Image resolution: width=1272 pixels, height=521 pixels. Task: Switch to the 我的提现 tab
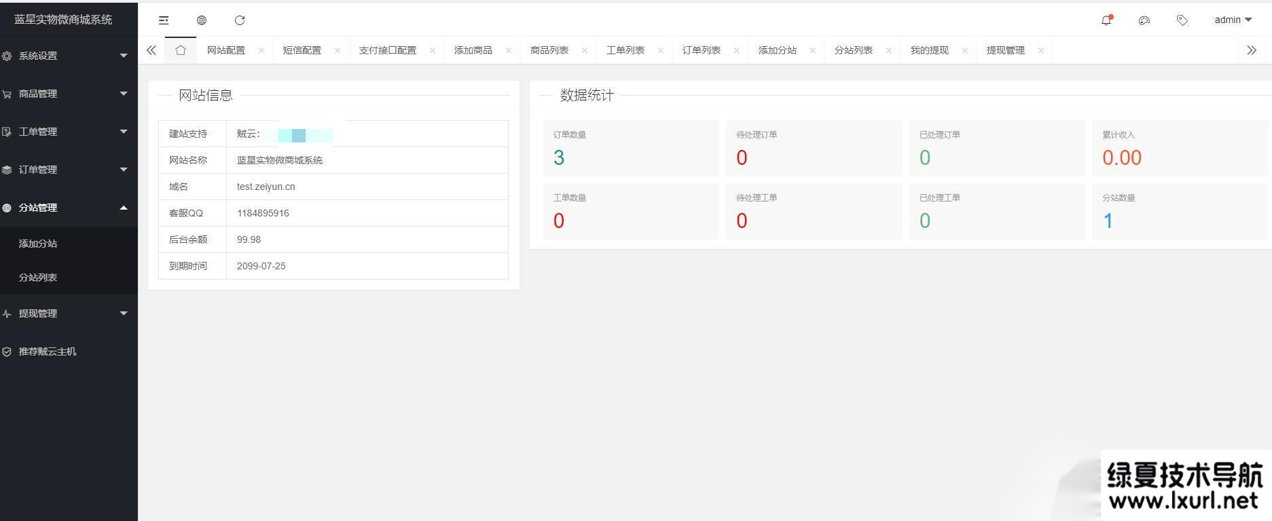tap(930, 50)
